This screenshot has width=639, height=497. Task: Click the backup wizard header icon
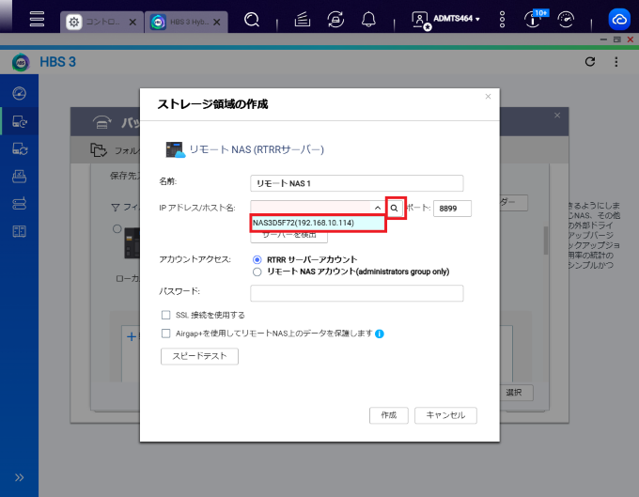[101, 122]
